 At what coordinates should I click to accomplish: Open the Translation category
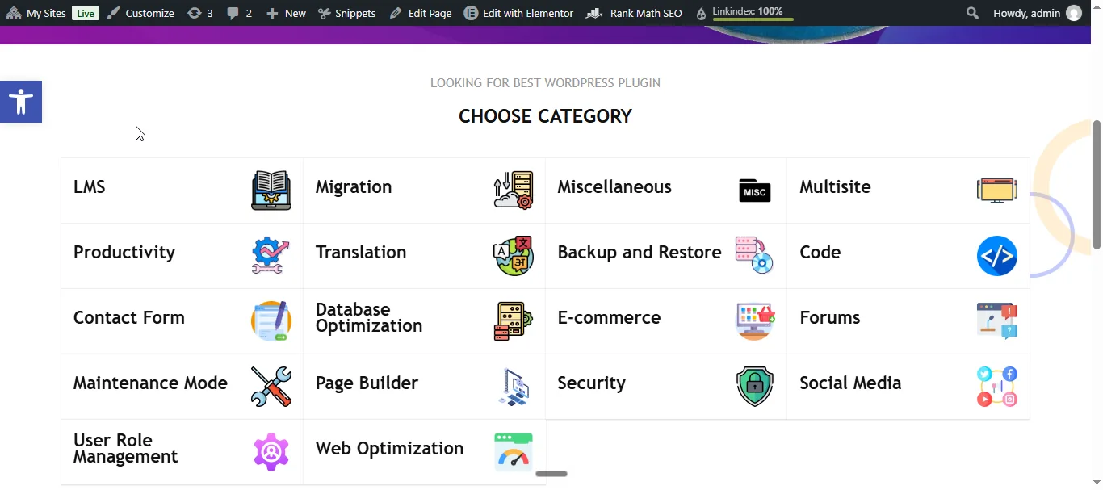[x=361, y=253]
